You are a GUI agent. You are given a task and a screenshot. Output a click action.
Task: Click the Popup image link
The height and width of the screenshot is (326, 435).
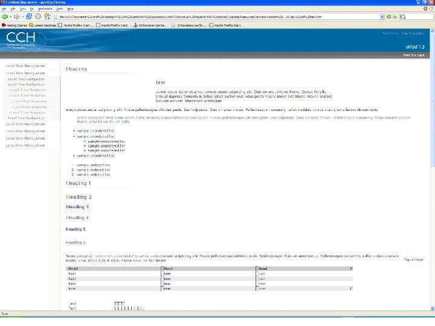tap(413, 260)
